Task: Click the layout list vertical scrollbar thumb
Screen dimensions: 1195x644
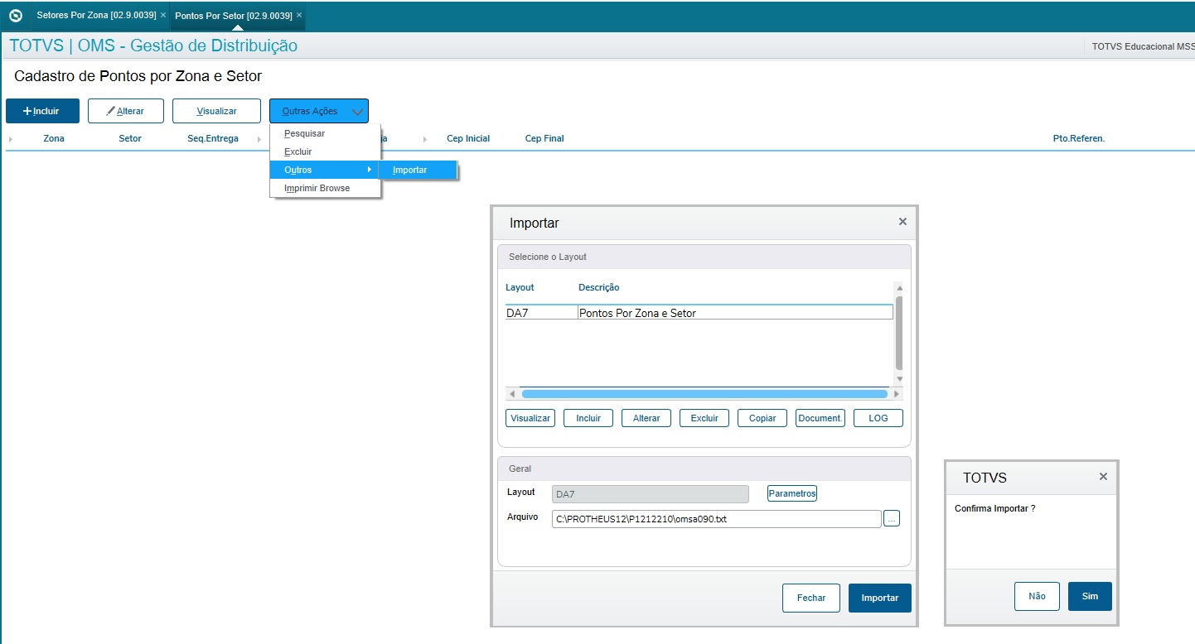Action: [899, 333]
